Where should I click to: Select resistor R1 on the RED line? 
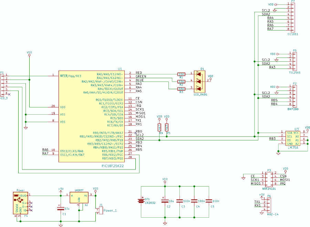click(x=181, y=74)
